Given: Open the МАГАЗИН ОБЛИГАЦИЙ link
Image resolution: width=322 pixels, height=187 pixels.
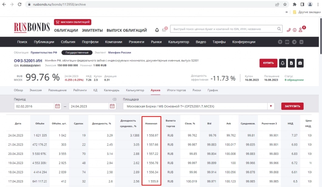Looking at the screenshot, I should click(x=73, y=22).
